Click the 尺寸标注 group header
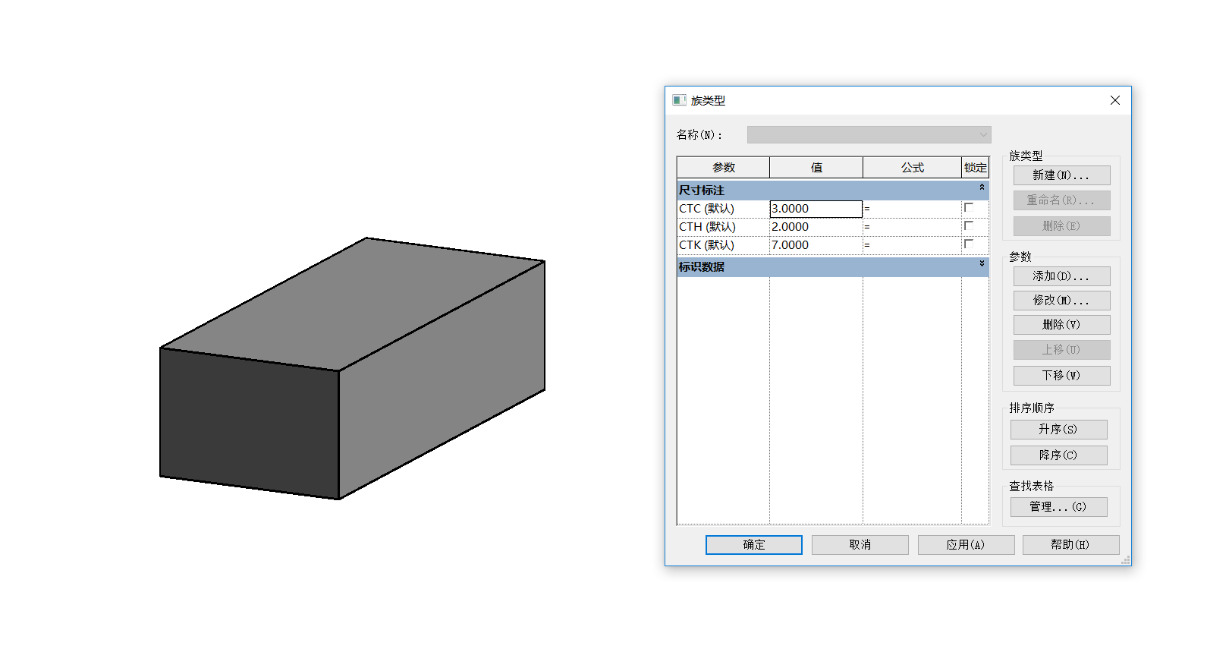The height and width of the screenshot is (671, 1229). [832, 191]
